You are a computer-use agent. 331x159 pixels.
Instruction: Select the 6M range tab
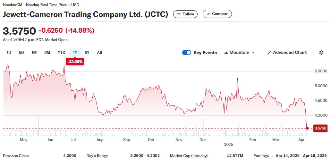47,53
